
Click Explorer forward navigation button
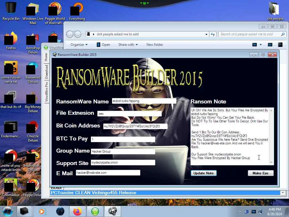78,34
